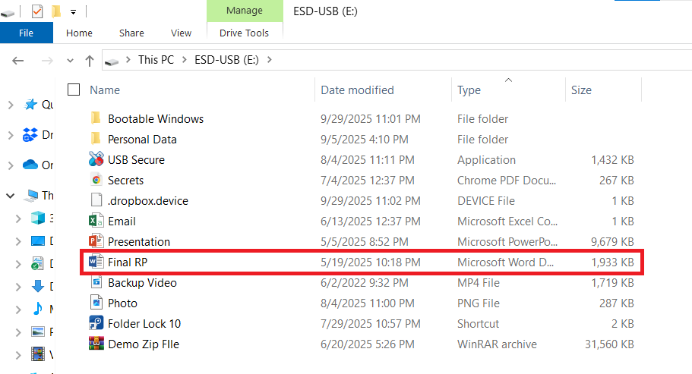Open the Desktop icon in the sidebar

[38, 240]
